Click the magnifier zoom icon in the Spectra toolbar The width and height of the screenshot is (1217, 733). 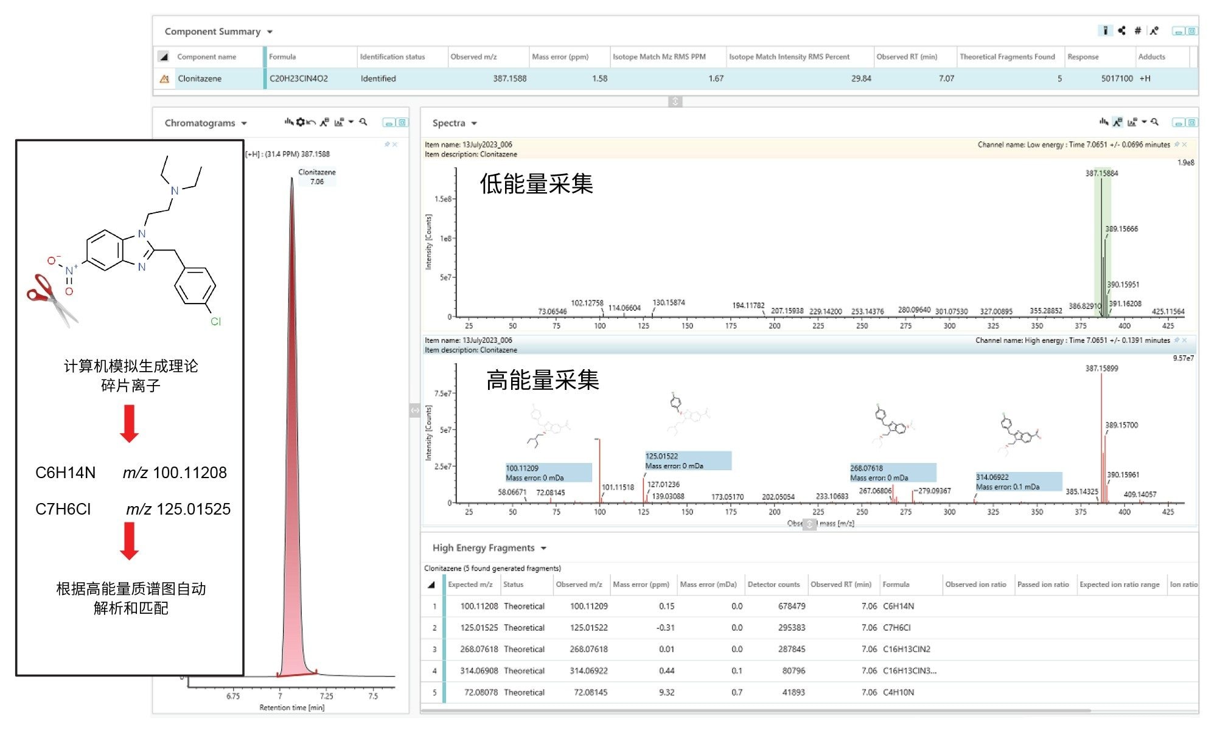(1155, 122)
